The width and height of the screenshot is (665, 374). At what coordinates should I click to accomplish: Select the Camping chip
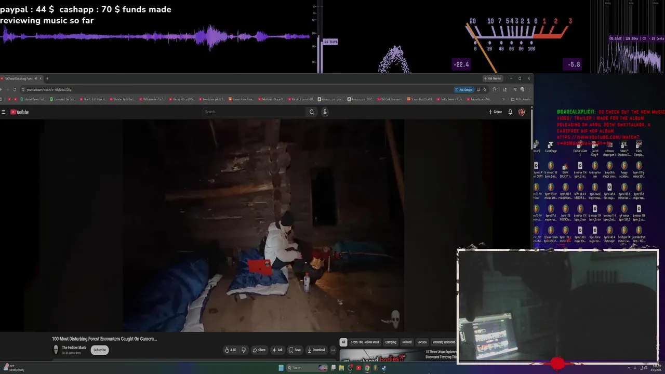391,342
